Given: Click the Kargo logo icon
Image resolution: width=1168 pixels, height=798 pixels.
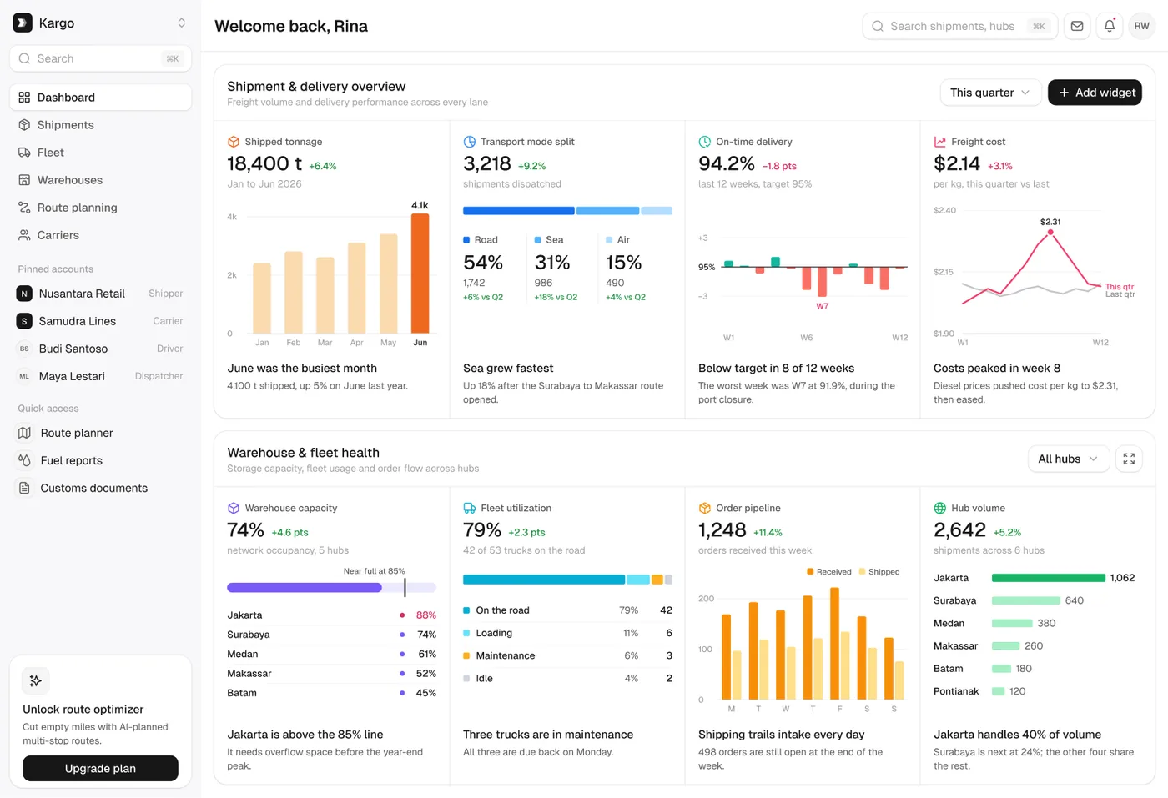Looking at the screenshot, I should tap(23, 23).
